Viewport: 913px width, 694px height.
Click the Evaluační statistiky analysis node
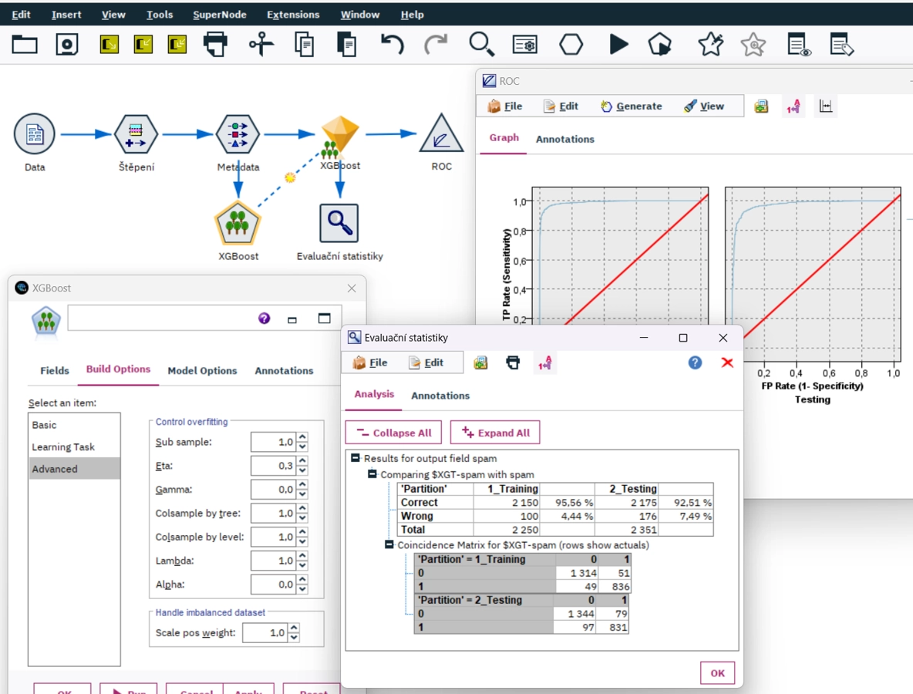click(339, 223)
